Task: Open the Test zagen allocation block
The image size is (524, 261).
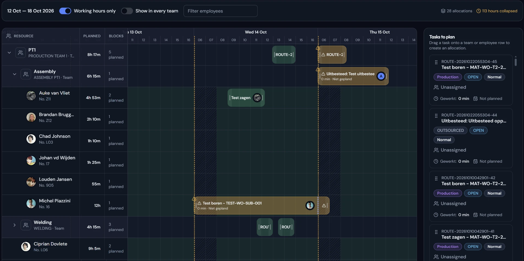Action: (x=246, y=98)
